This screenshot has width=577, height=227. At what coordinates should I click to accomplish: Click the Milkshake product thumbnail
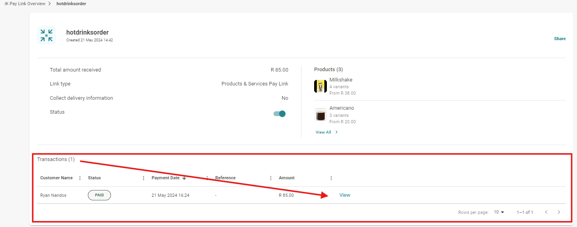(321, 86)
